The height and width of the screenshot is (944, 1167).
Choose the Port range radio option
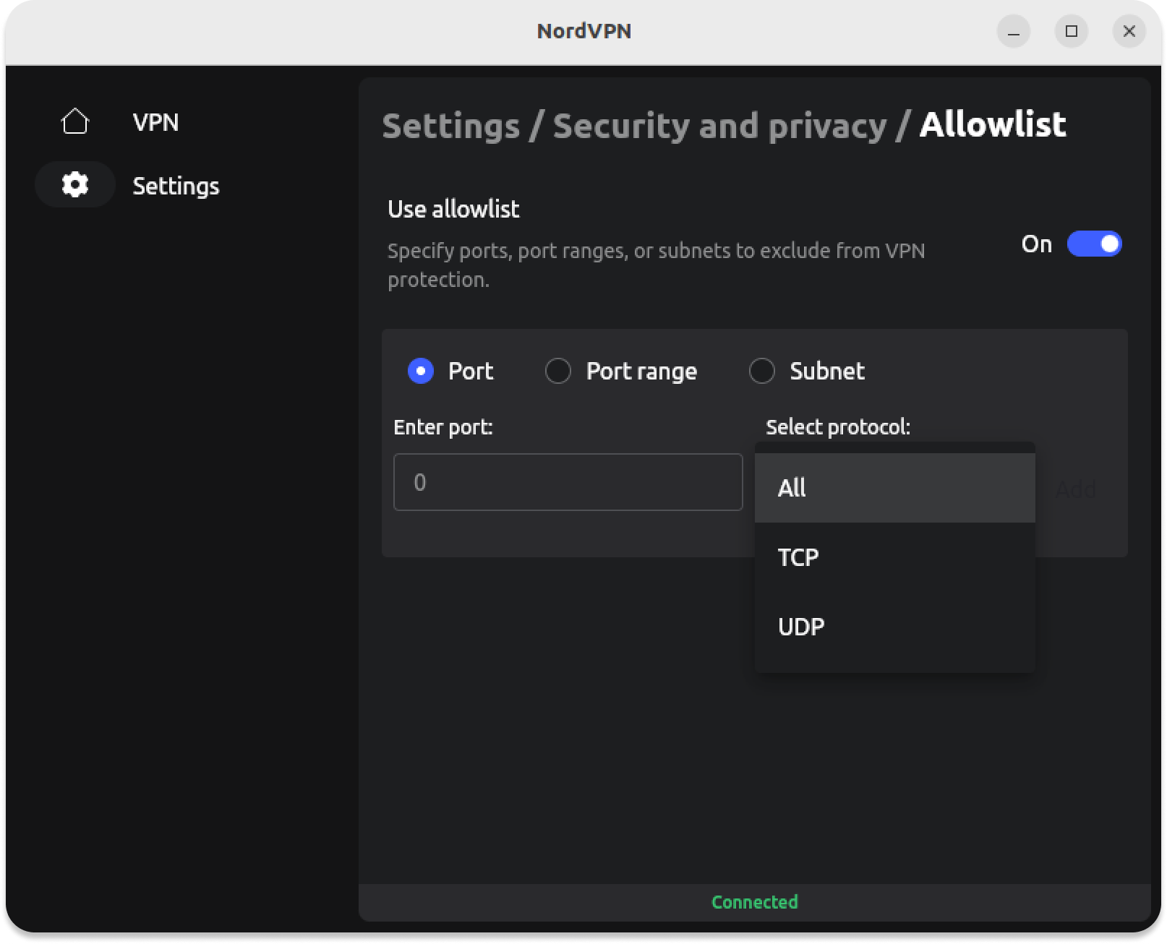(558, 371)
